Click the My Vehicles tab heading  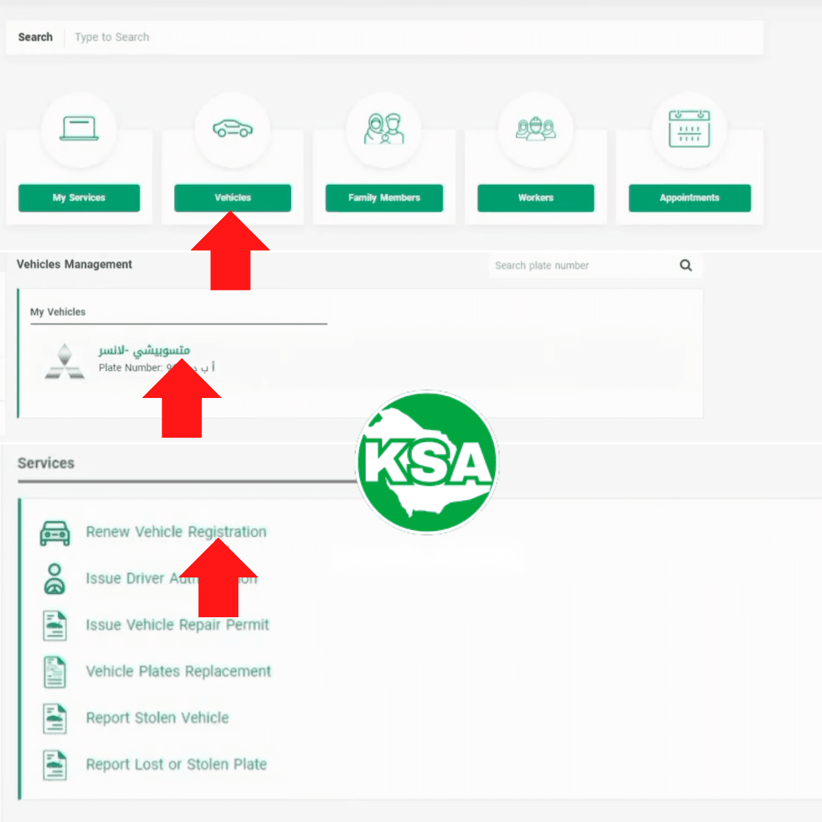pos(58,312)
